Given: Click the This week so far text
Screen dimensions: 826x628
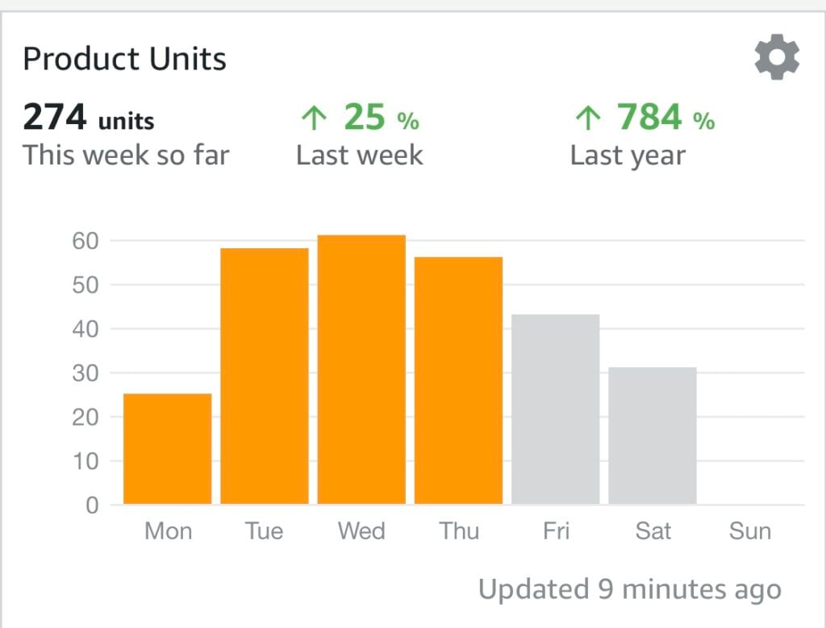Looking at the screenshot, I should click(126, 155).
